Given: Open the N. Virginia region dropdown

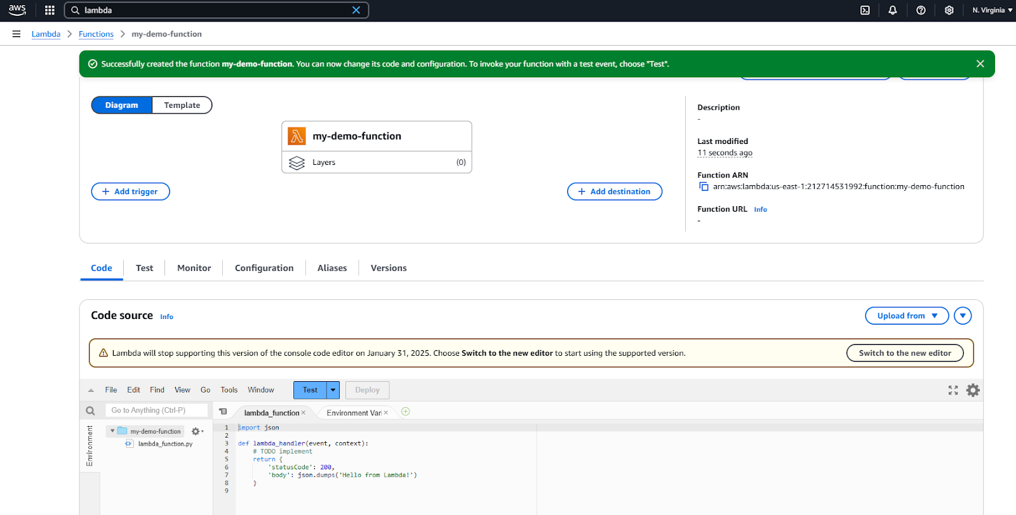Looking at the screenshot, I should tap(992, 10).
